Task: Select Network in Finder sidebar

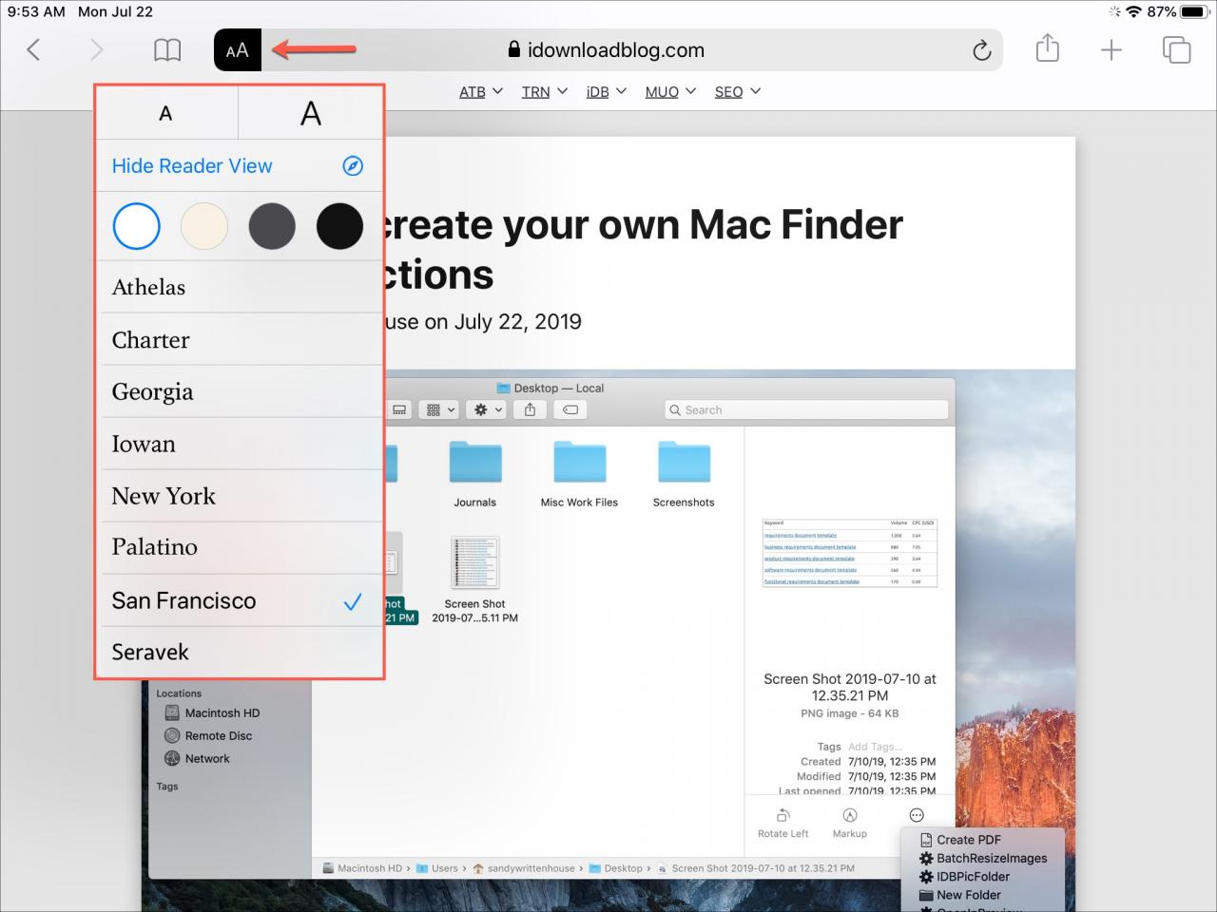Action: [197, 758]
